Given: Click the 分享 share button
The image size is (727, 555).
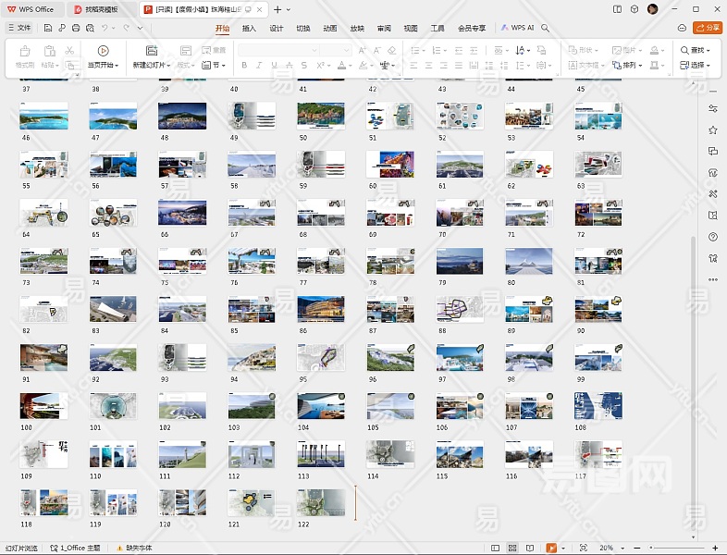Looking at the screenshot, I should (709, 28).
